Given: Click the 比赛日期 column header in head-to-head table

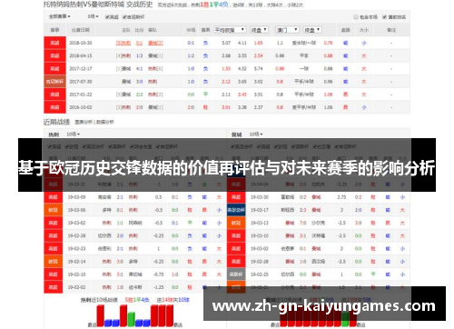Looking at the screenshot, I should tap(81, 30).
